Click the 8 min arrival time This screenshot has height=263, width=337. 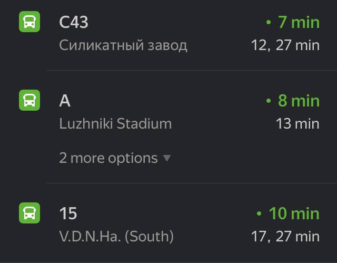(299, 101)
